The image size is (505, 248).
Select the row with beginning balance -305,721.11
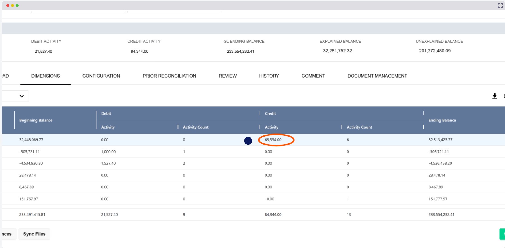(x=29, y=152)
